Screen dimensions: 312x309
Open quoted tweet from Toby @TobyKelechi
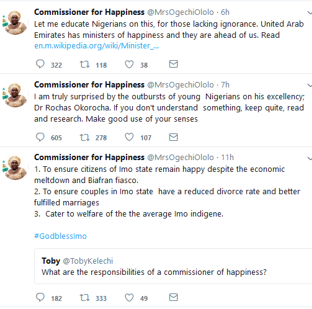(x=173, y=266)
